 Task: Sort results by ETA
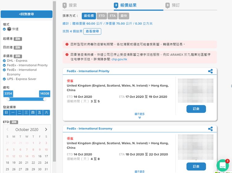tap(112, 16)
